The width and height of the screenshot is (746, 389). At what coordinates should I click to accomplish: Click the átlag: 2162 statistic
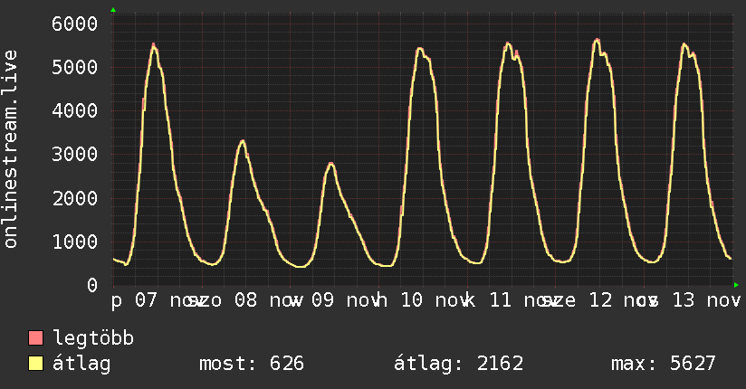point(459,365)
